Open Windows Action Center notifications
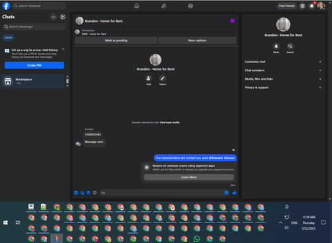 (x=323, y=222)
